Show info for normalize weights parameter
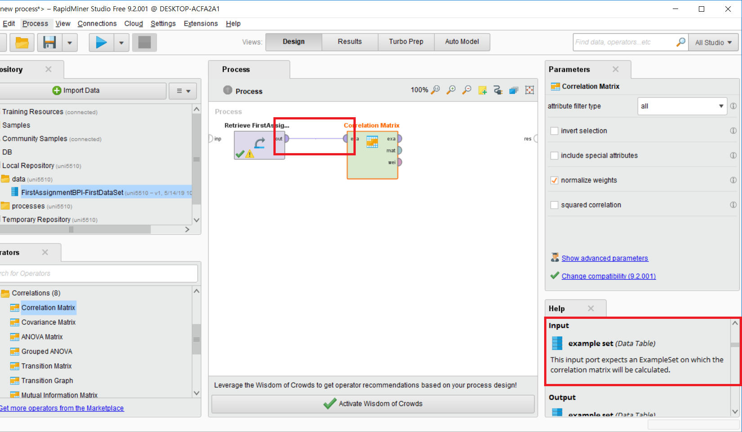 point(733,180)
